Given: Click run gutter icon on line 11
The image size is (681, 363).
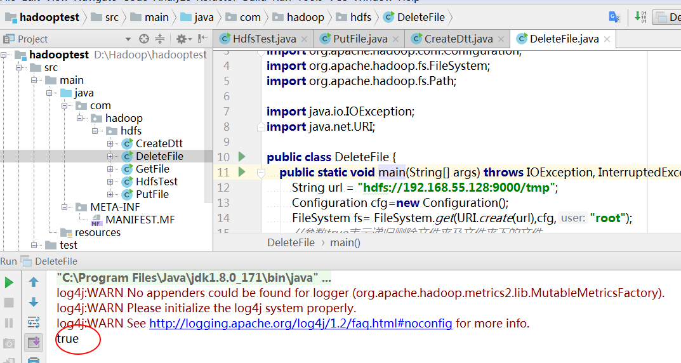Looking at the screenshot, I should tap(242, 172).
